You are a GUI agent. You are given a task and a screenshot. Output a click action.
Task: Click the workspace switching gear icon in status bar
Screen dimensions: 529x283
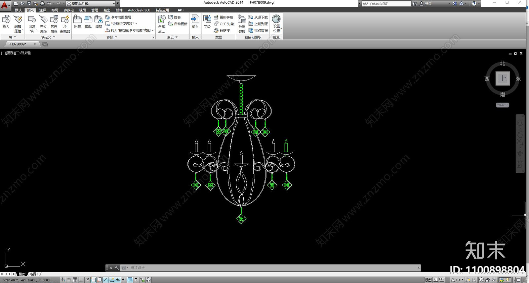482,280
